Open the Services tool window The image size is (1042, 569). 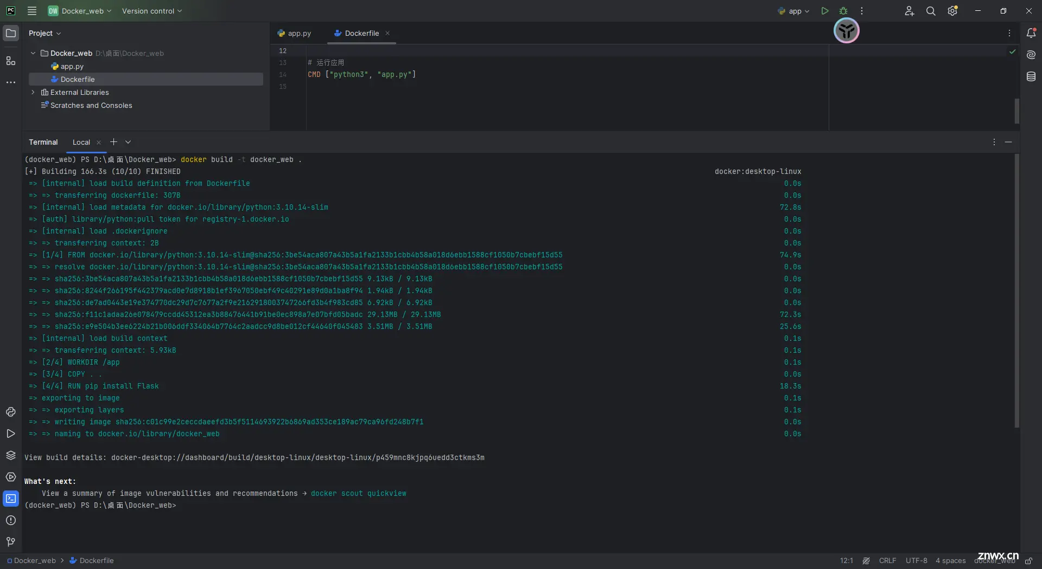tap(11, 477)
